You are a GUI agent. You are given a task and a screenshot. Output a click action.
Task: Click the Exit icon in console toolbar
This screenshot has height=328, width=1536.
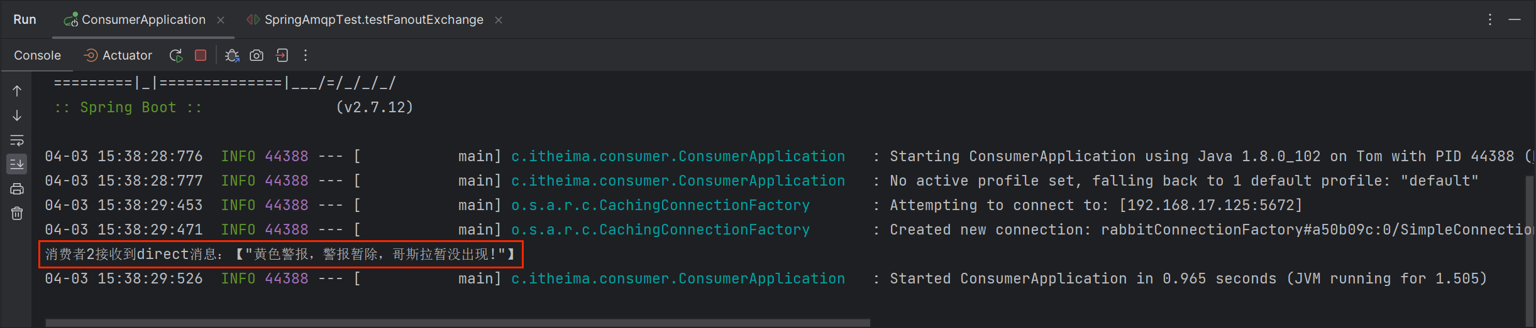(x=282, y=56)
